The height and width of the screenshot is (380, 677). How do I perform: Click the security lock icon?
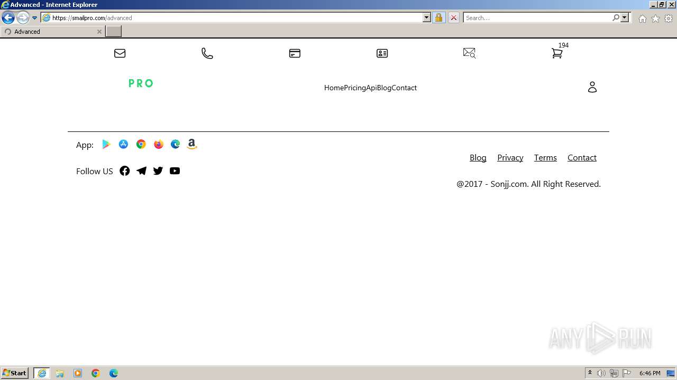pos(438,17)
